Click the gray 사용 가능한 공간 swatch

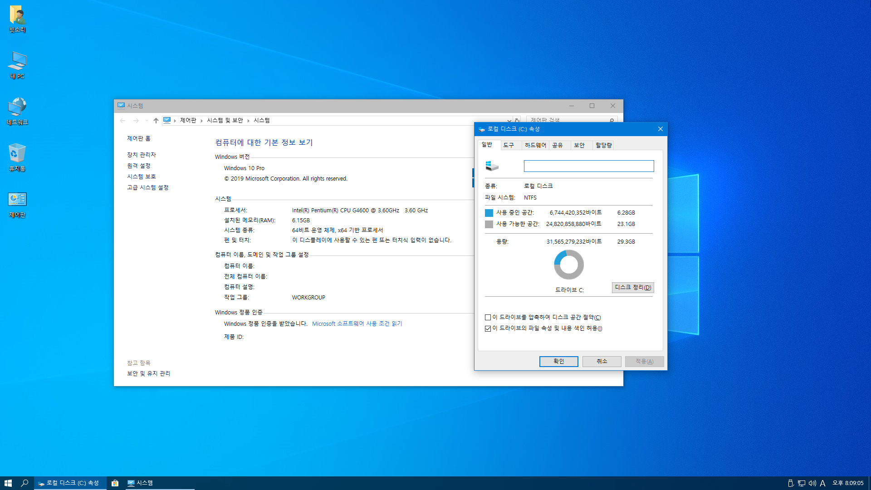click(x=489, y=224)
